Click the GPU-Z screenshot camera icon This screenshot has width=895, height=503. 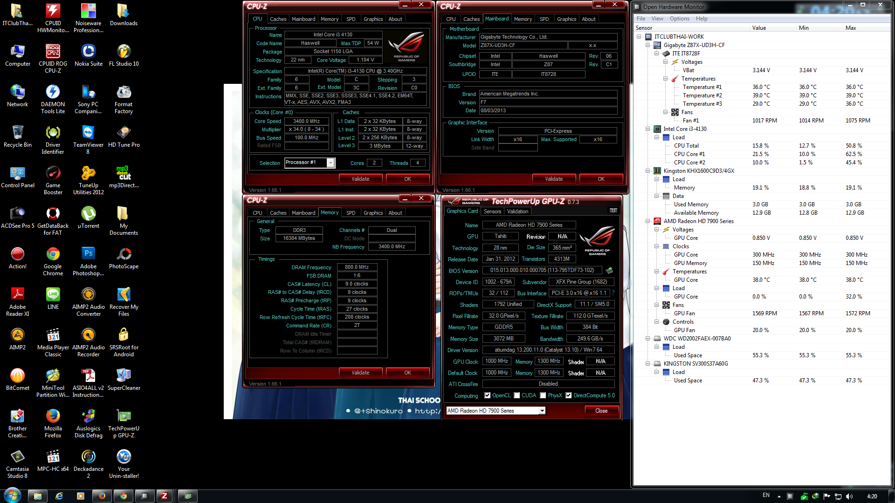tap(613, 211)
